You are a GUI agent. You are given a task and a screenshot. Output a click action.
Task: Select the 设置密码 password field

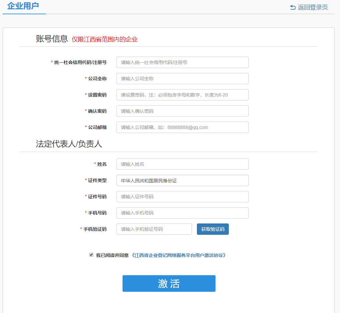(x=182, y=95)
